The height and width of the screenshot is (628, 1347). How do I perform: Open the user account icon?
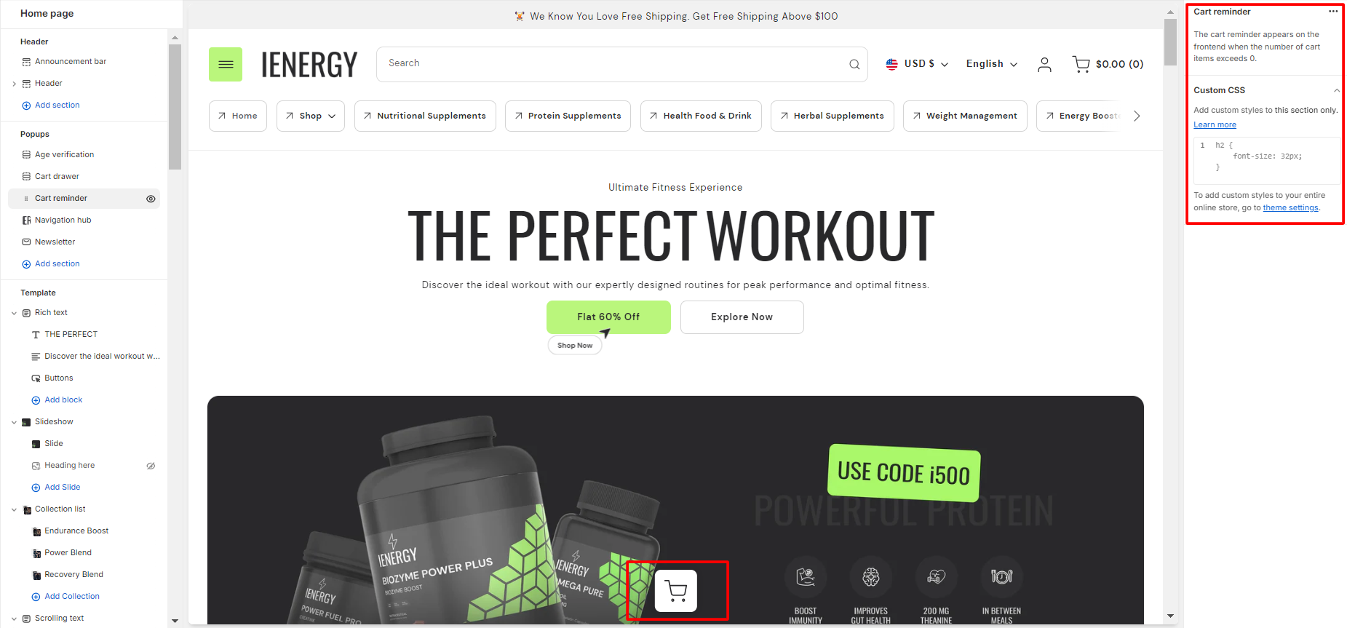coord(1044,65)
